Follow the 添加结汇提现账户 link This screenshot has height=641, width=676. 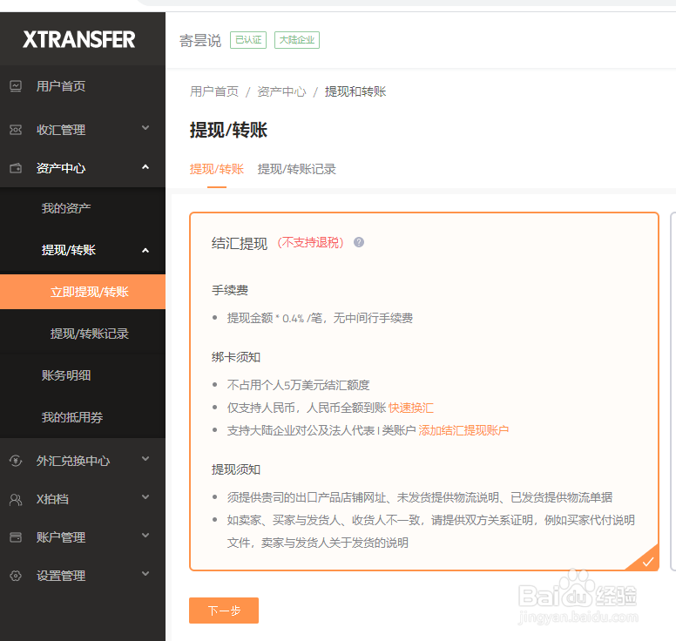pos(463,430)
